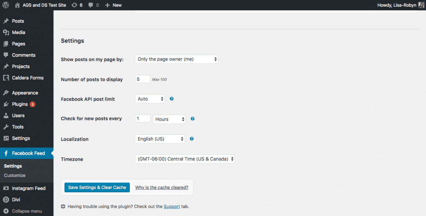
Task: Click the Media icon in sidebar
Action: [x=6, y=32]
